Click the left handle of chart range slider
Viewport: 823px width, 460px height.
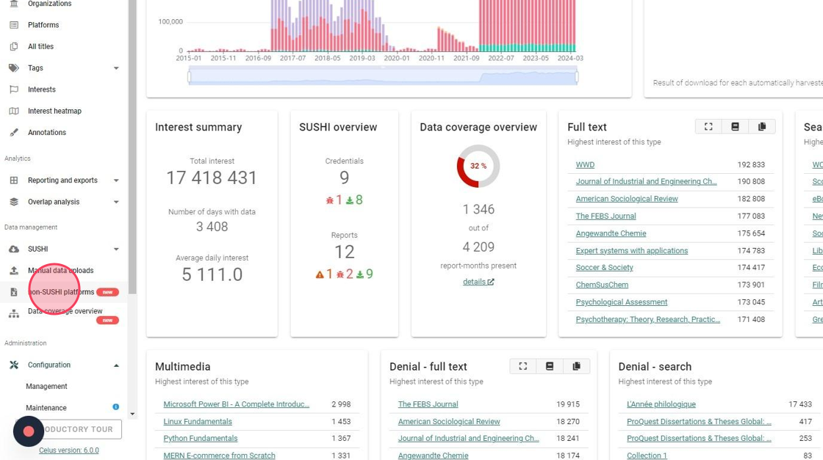[x=189, y=77]
